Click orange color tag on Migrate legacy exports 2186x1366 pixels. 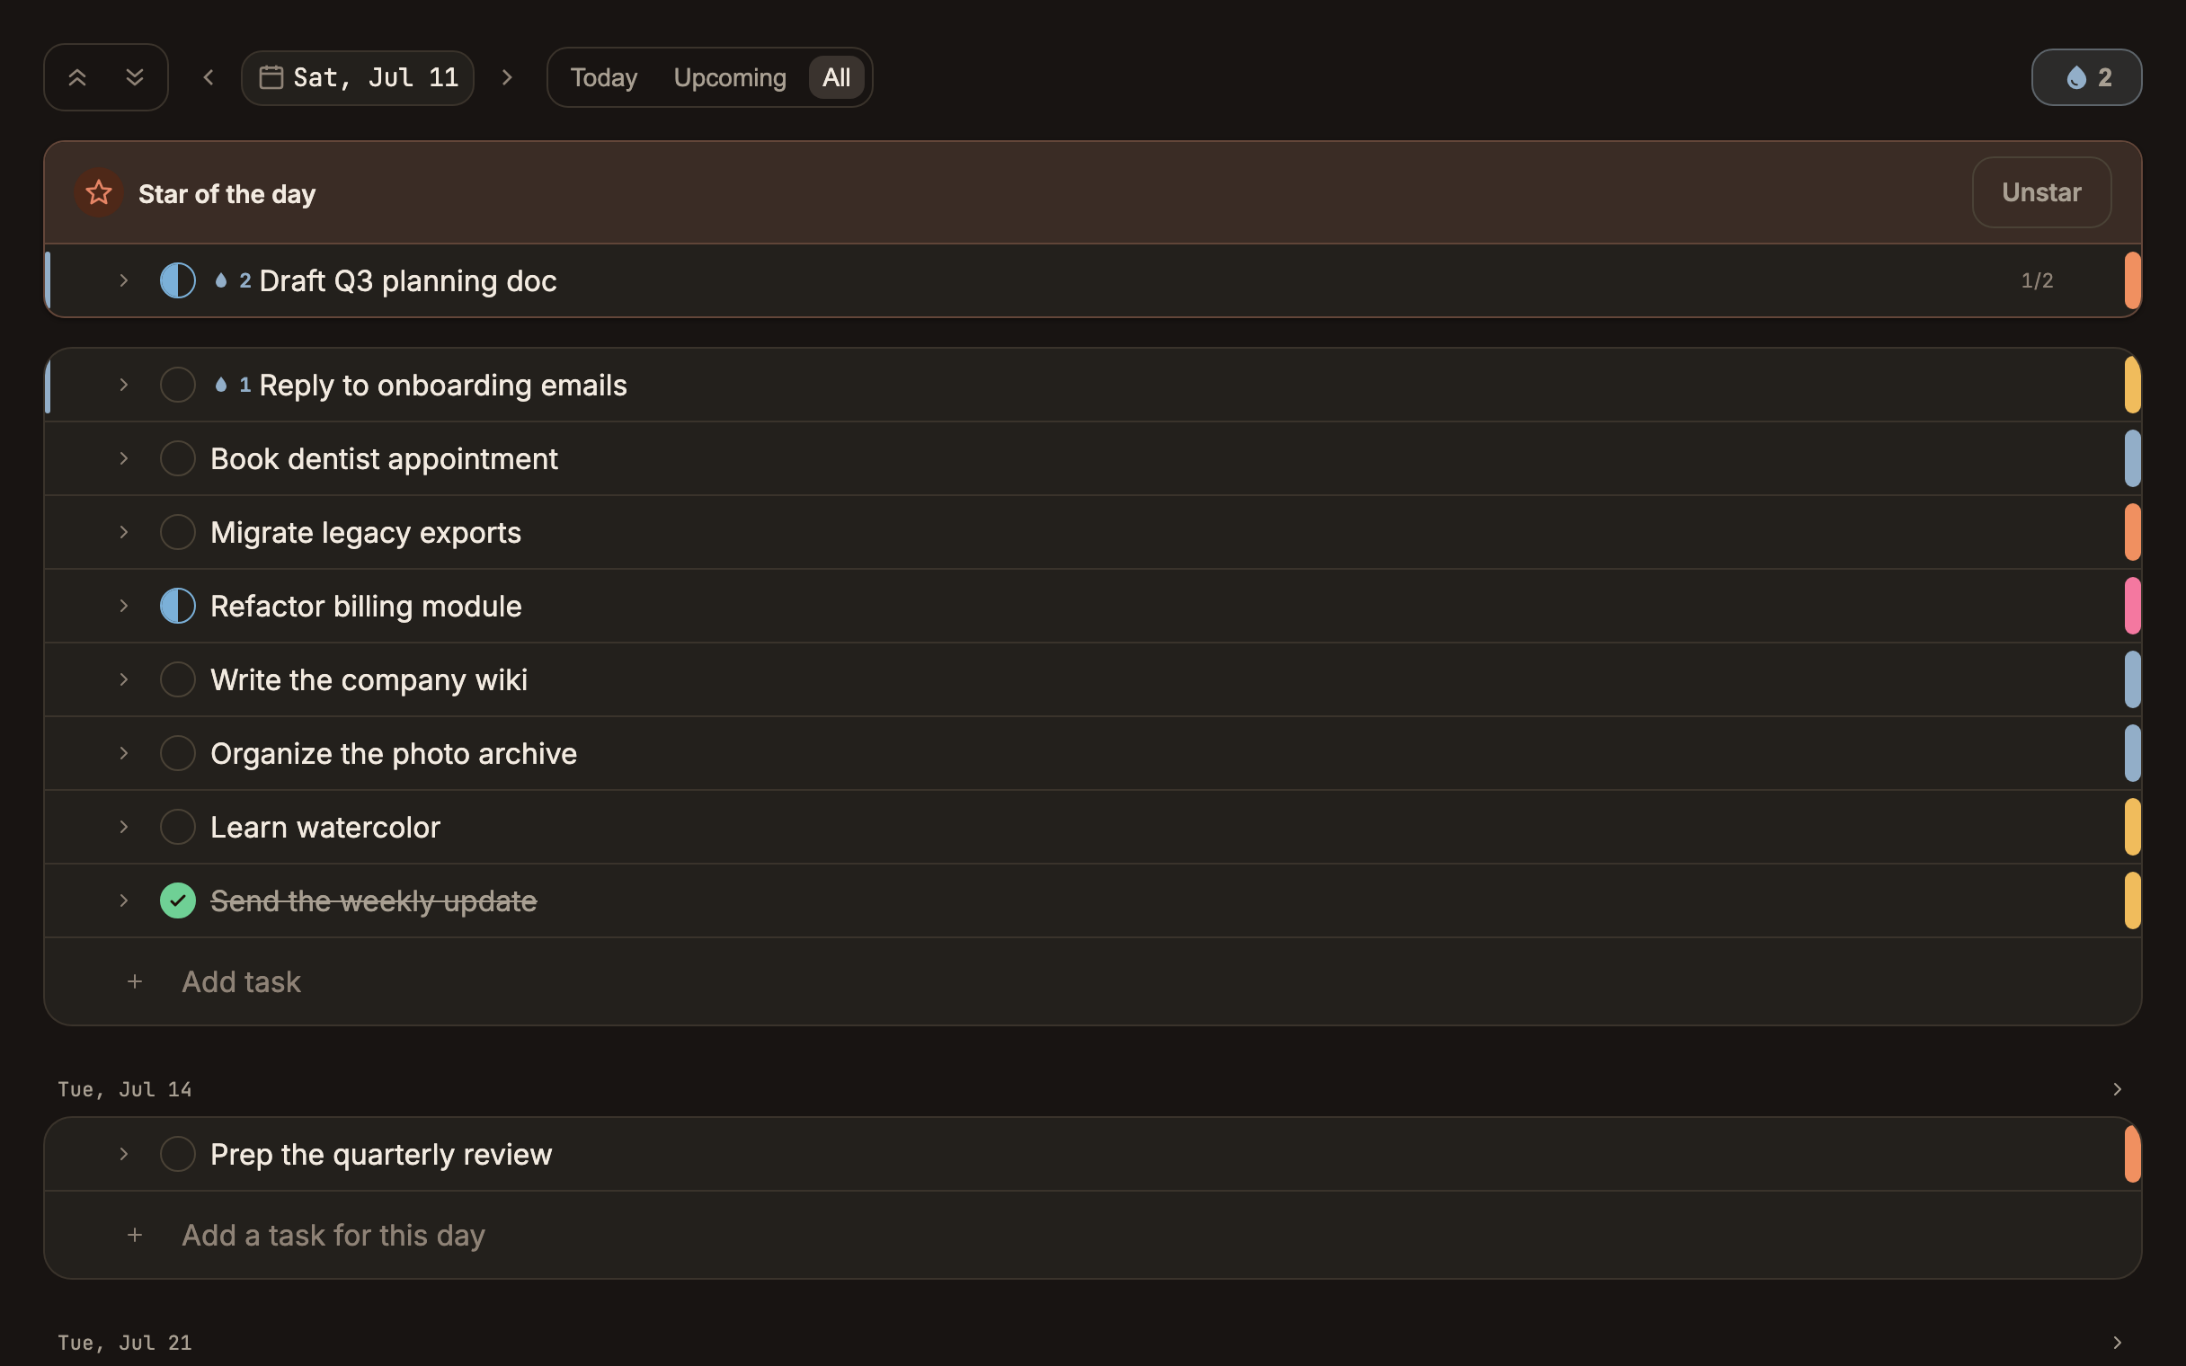coord(2132,532)
